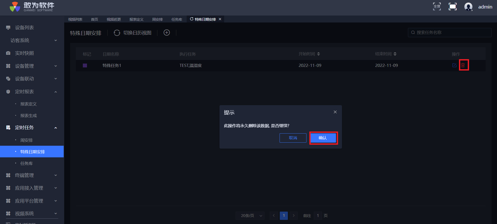Expand the 应用平台管理 chevron
The height and width of the screenshot is (224, 497).
point(56,201)
